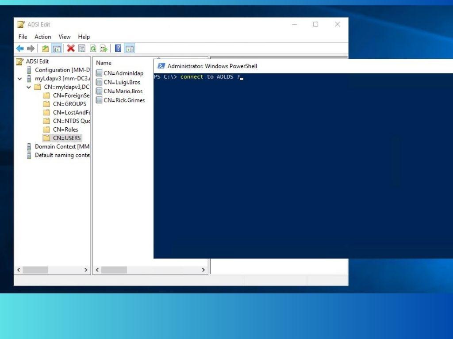Viewport: 453px width, 339px height.
Task: Click list pane scrollbar right arrow
Action: pyautogui.click(x=203, y=270)
